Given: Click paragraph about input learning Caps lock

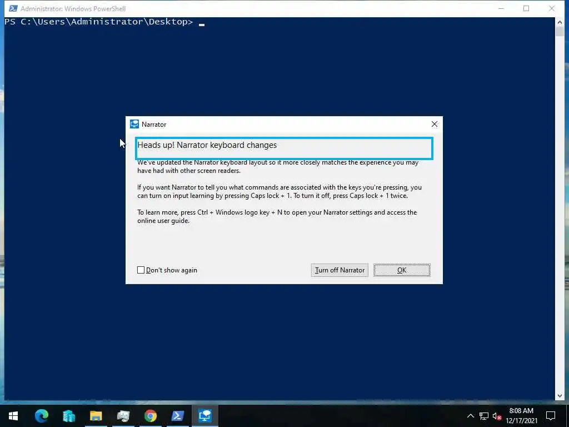Looking at the screenshot, I should 279,191.
